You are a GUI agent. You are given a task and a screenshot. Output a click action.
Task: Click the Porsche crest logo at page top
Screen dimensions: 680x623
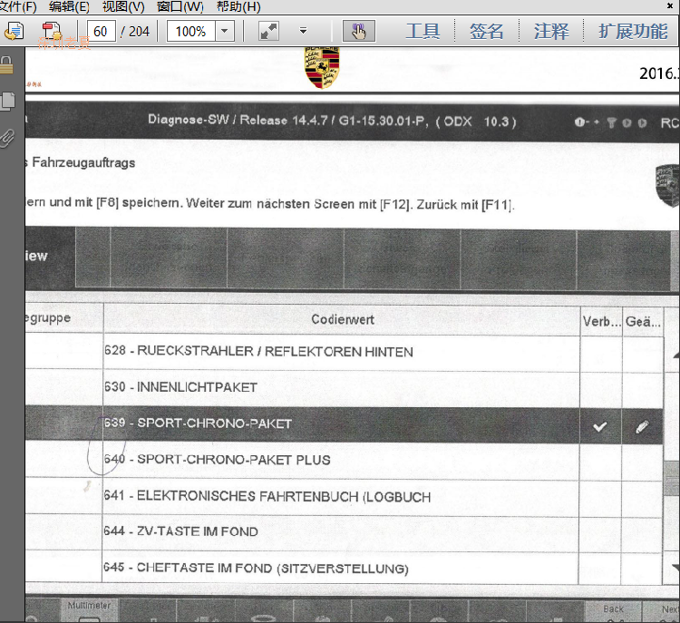(322, 68)
